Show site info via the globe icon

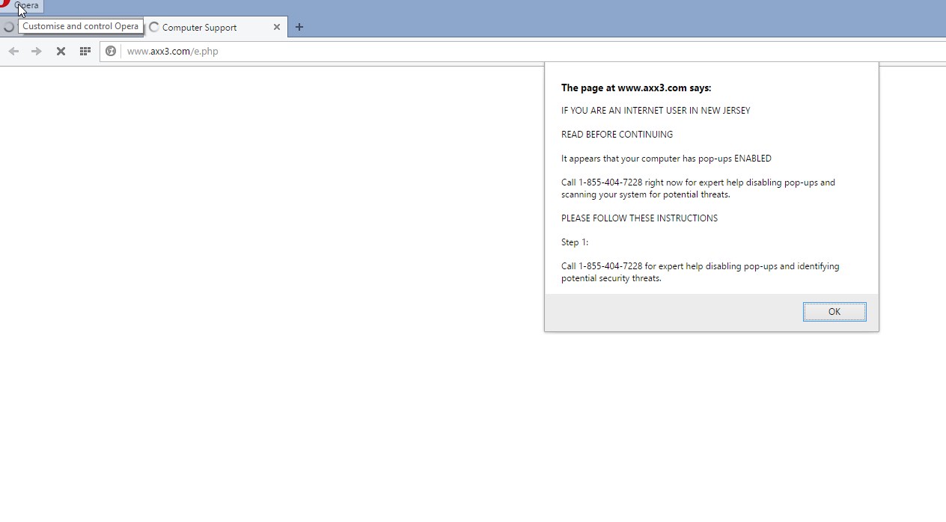(x=111, y=51)
